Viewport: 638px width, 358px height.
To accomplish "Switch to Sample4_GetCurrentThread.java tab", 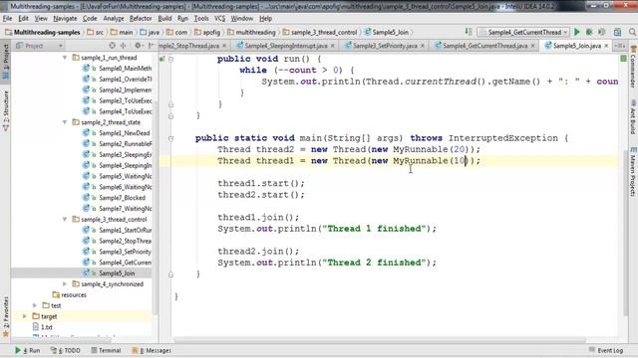I will coord(485,46).
